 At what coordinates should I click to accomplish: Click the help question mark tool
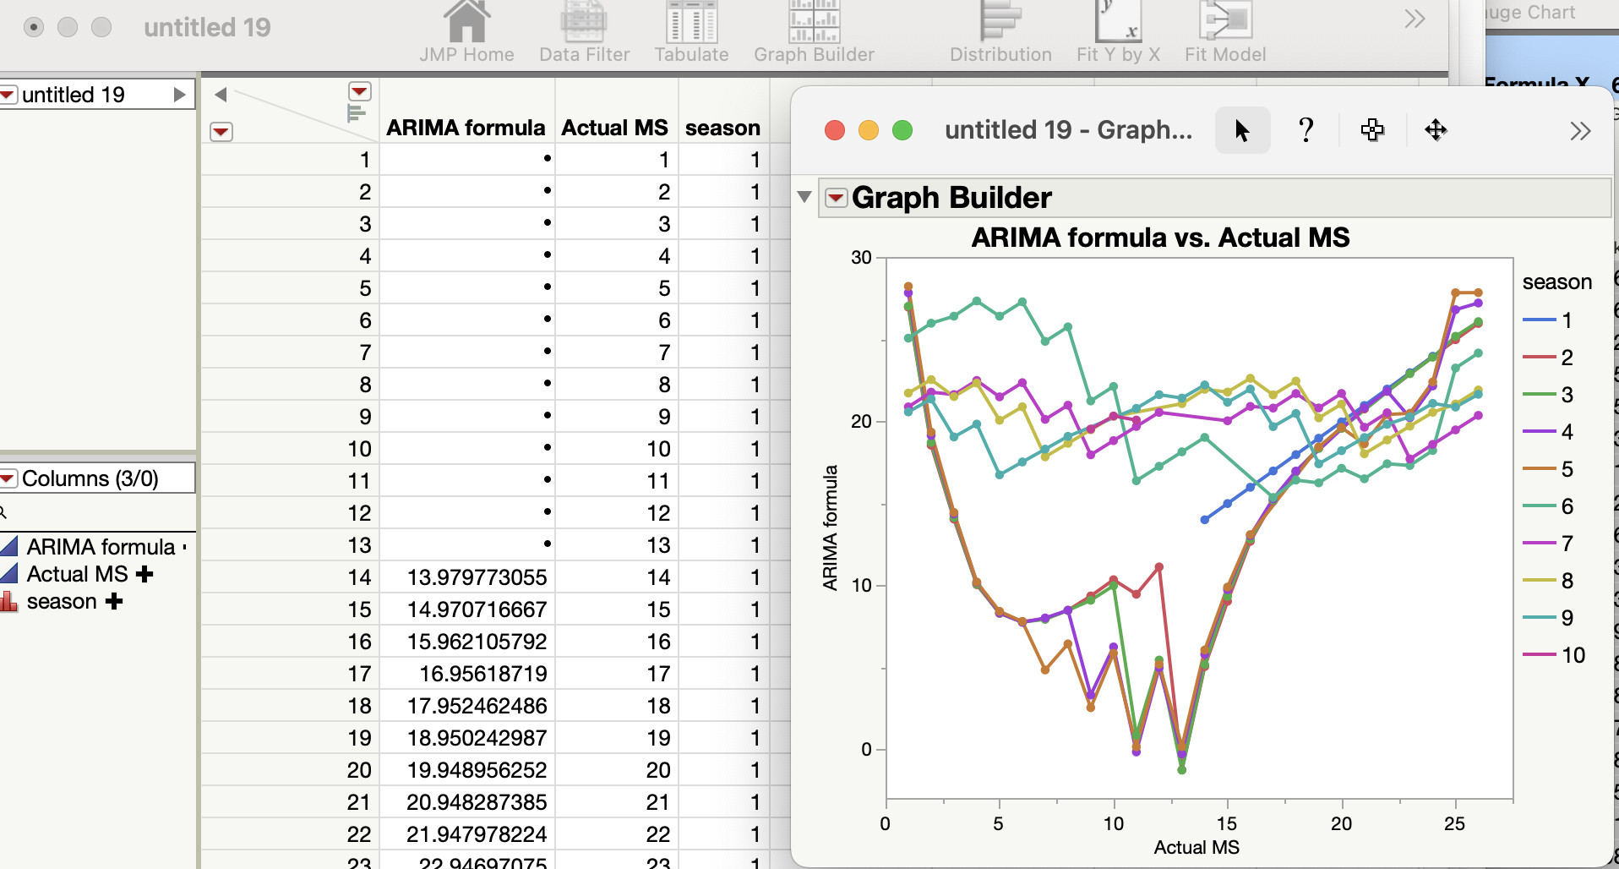(x=1306, y=130)
